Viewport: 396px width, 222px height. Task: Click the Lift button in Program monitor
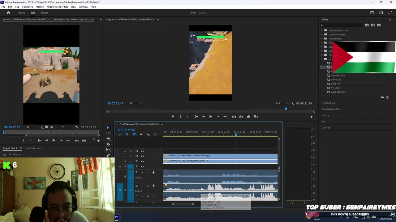click(234, 117)
